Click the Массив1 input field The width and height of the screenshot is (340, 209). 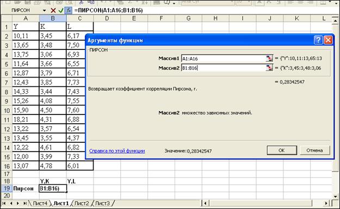(224, 59)
